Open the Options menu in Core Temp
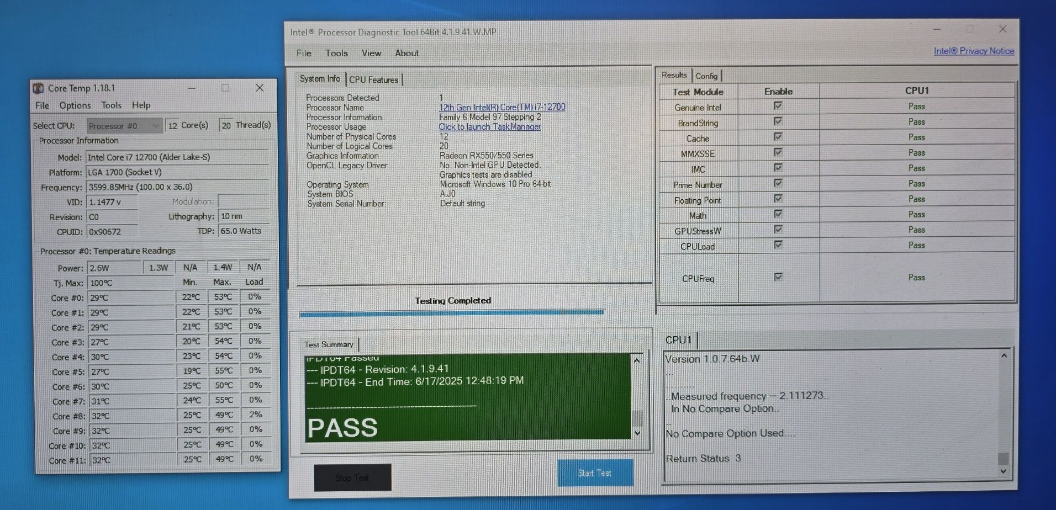This screenshot has height=510, width=1056. pyautogui.click(x=75, y=105)
